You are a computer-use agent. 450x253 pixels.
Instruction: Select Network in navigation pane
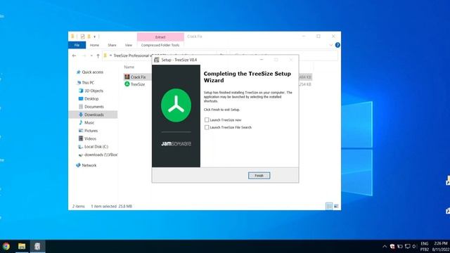click(x=89, y=165)
